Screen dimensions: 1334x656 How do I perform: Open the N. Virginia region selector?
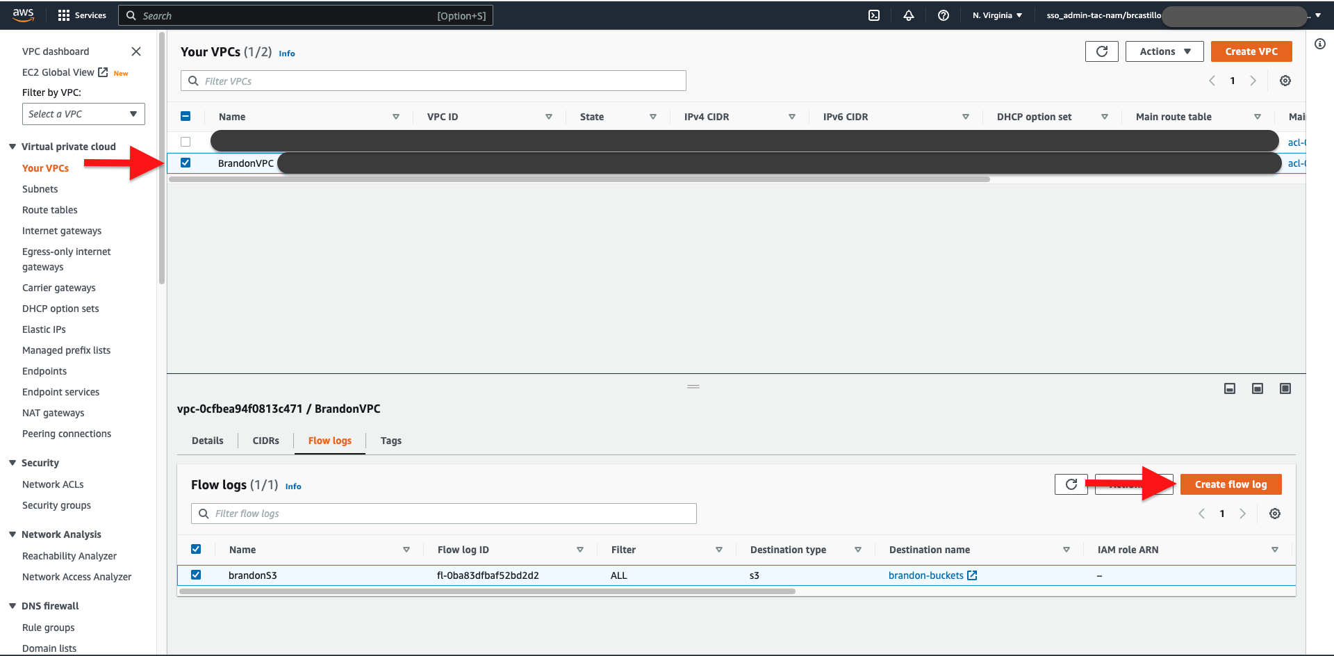996,15
